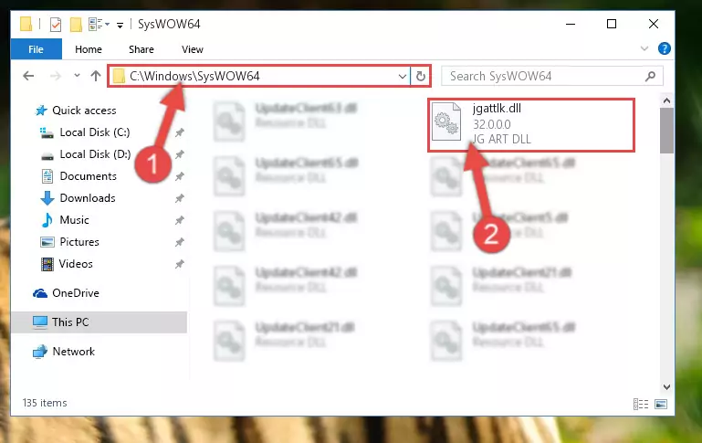
Task: Switch to Details view layout icon
Action: click(641, 404)
